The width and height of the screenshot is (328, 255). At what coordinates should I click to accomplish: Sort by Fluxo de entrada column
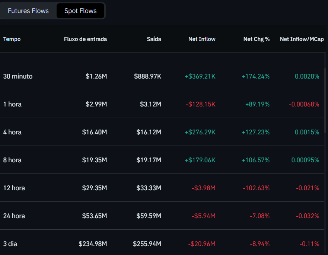85,39
